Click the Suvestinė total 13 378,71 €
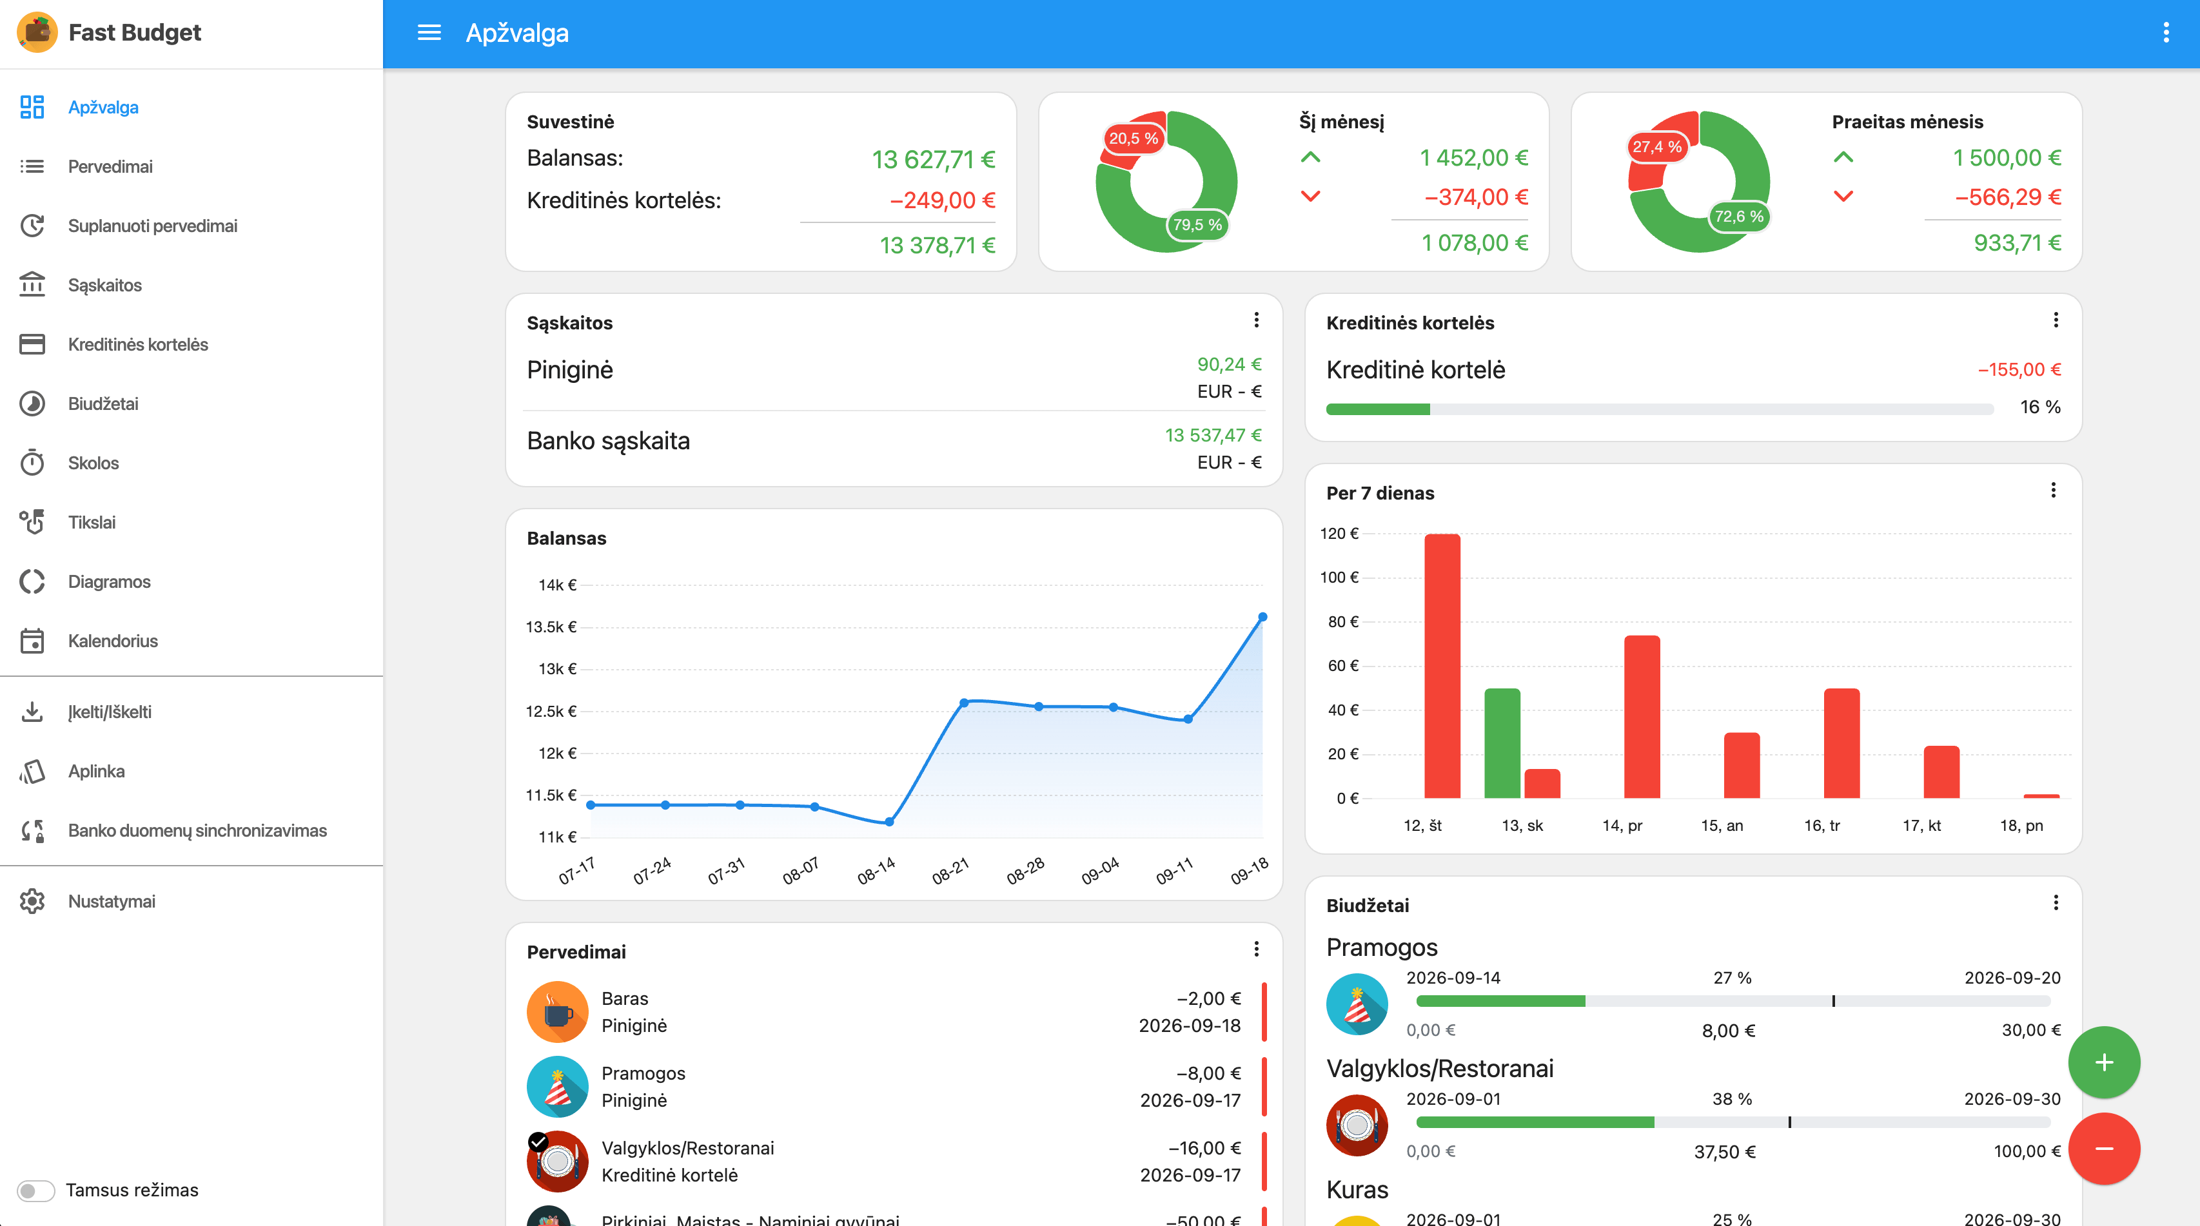Screen dimensions: 2200x1226 click(937, 246)
